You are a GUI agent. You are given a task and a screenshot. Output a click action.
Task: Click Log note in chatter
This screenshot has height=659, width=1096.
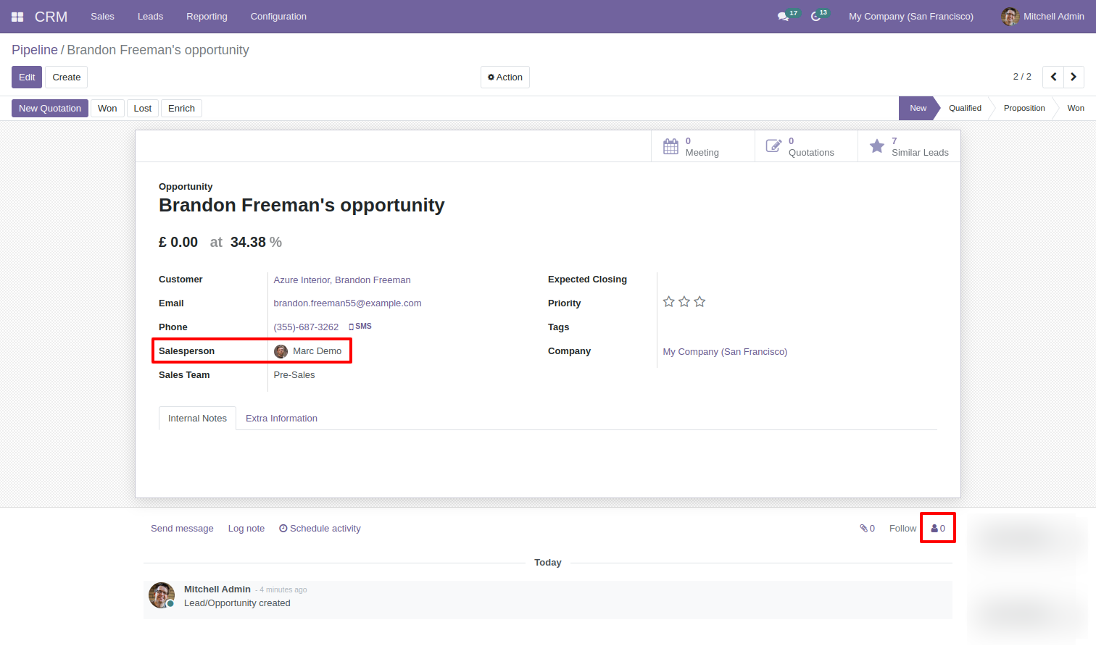point(246,529)
